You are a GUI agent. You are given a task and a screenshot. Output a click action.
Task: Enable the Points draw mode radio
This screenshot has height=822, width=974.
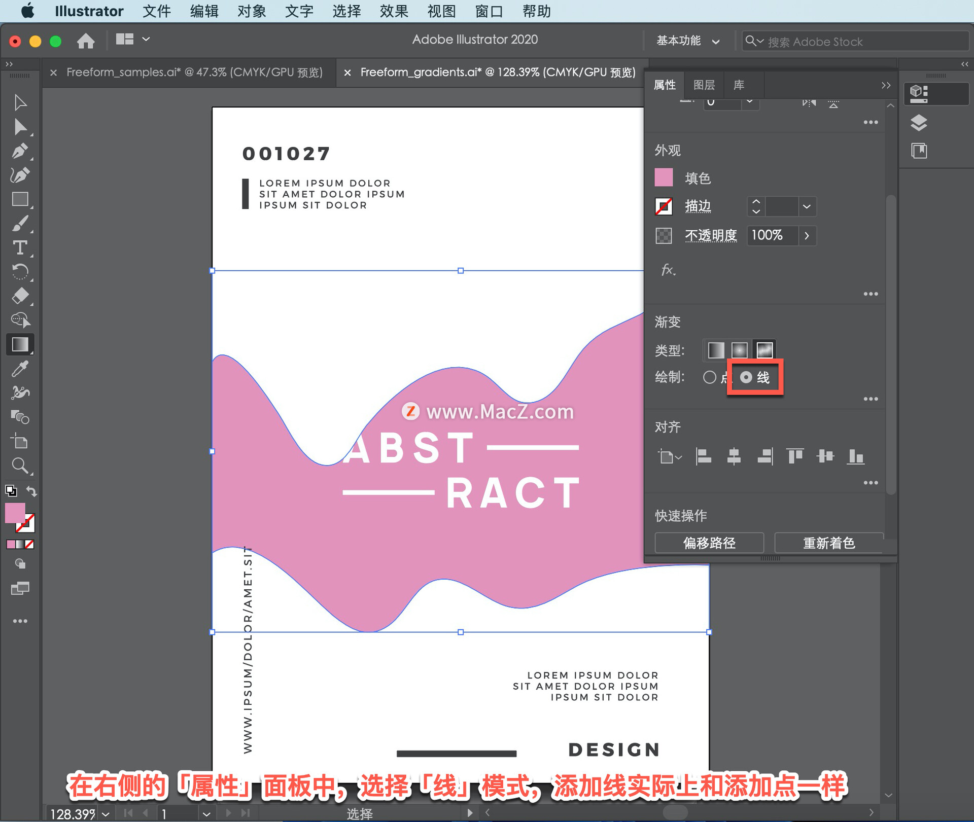(x=710, y=377)
